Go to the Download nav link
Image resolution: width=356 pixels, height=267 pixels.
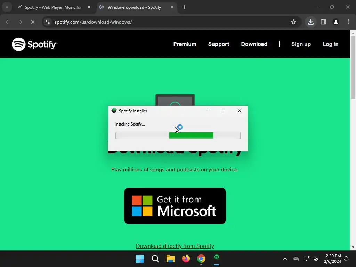(x=254, y=44)
